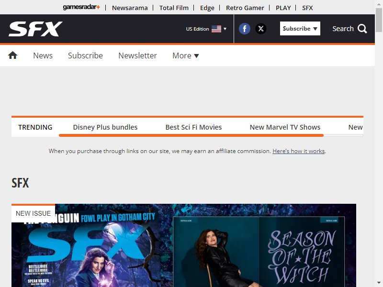Click the SFX link in top bar
The width and height of the screenshot is (383, 287).
307,8
